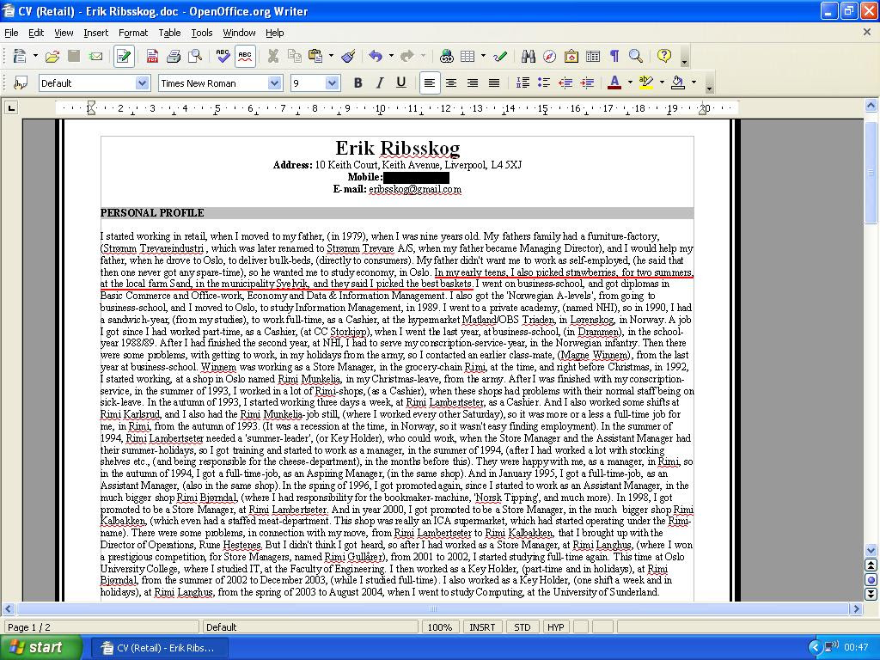Screen dimensions: 880x660
Task: Apply yellow Highlighting color
Action: pyautogui.click(x=646, y=83)
